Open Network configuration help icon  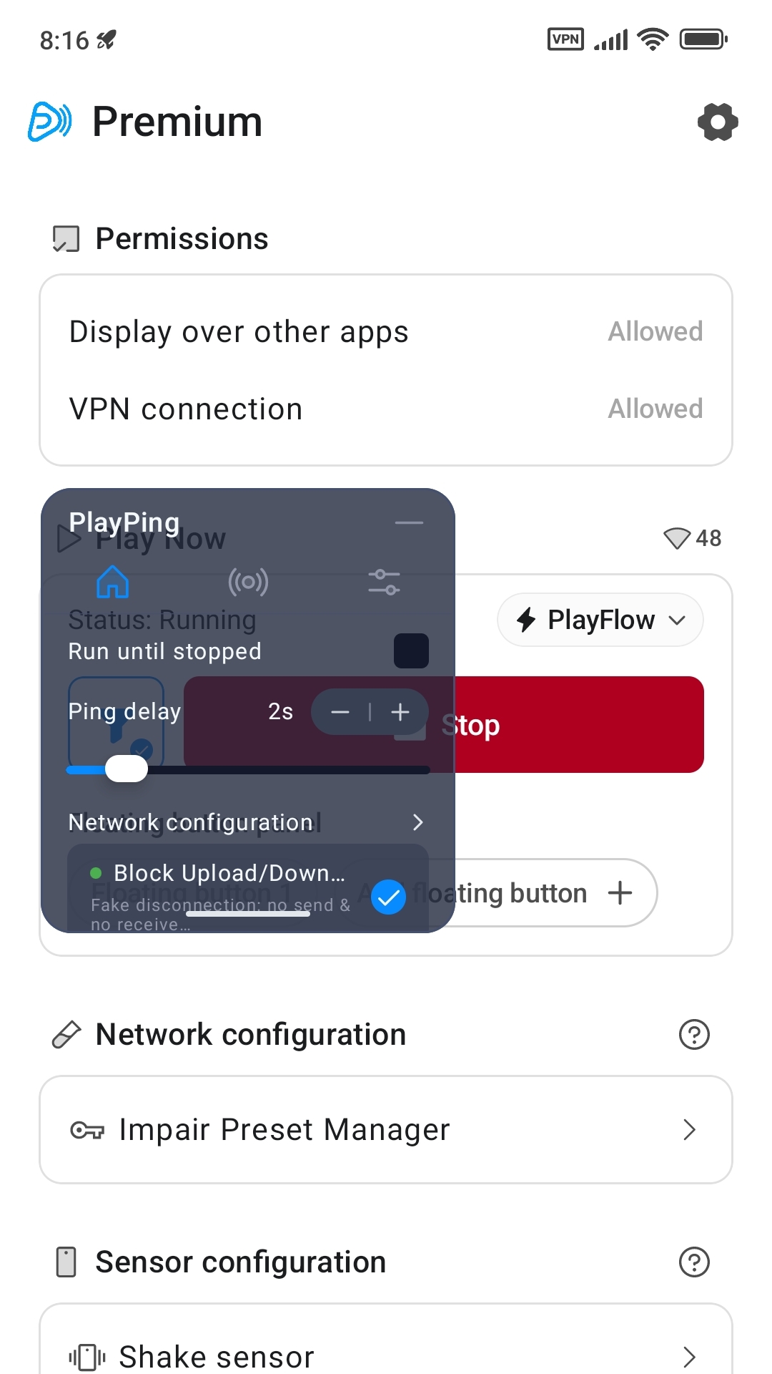[x=693, y=1035]
